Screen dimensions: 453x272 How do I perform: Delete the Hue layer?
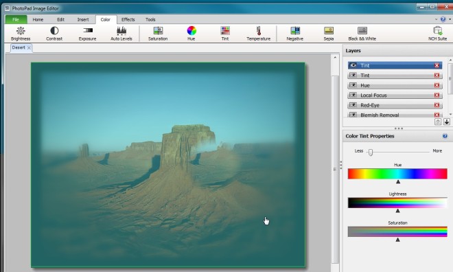click(437, 85)
